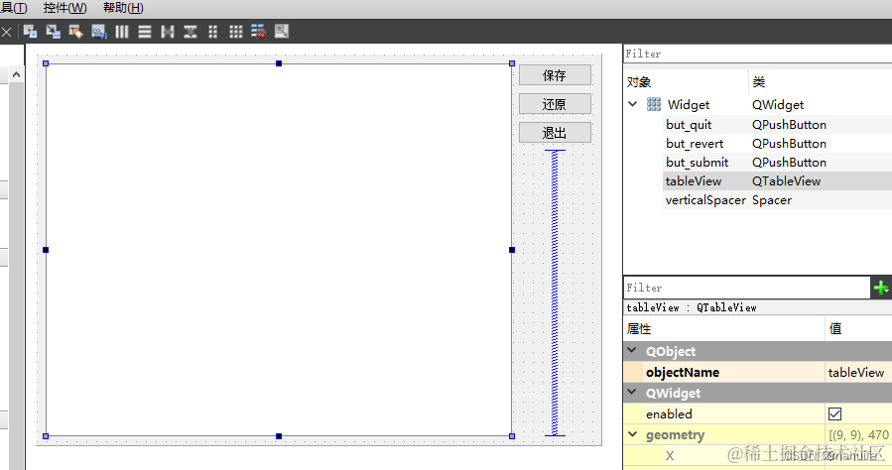Screen dimensions: 892x470
Task: Select the Edit Widgets mode icon
Action: (30, 32)
